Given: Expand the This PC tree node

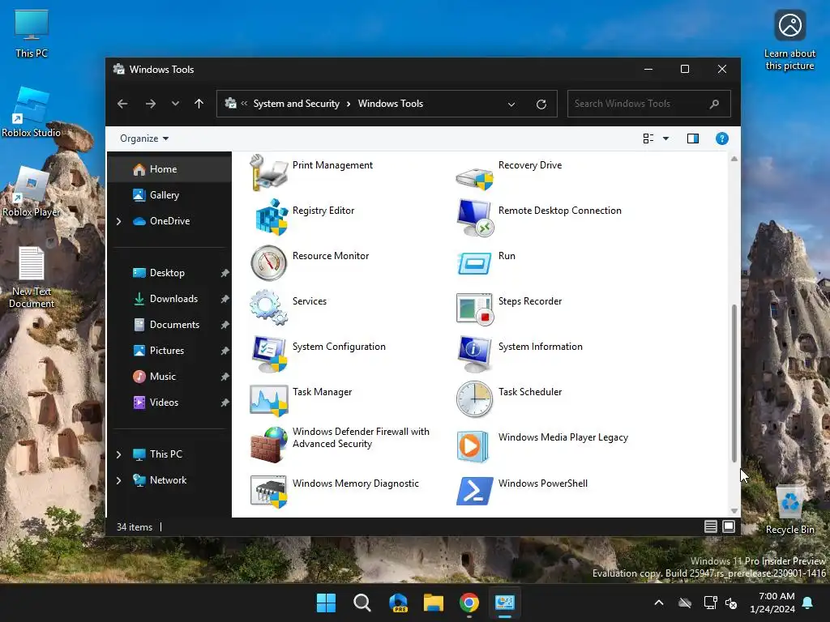Looking at the screenshot, I should (118, 454).
